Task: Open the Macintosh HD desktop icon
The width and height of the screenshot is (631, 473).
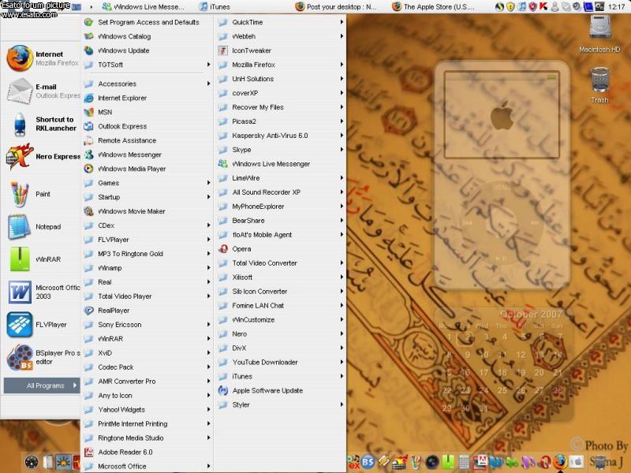Action: [x=600, y=27]
